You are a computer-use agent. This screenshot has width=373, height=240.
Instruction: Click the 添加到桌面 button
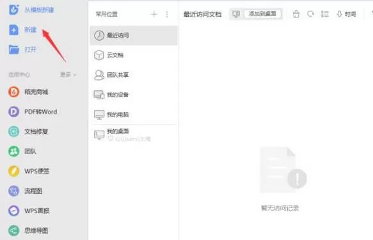click(262, 14)
